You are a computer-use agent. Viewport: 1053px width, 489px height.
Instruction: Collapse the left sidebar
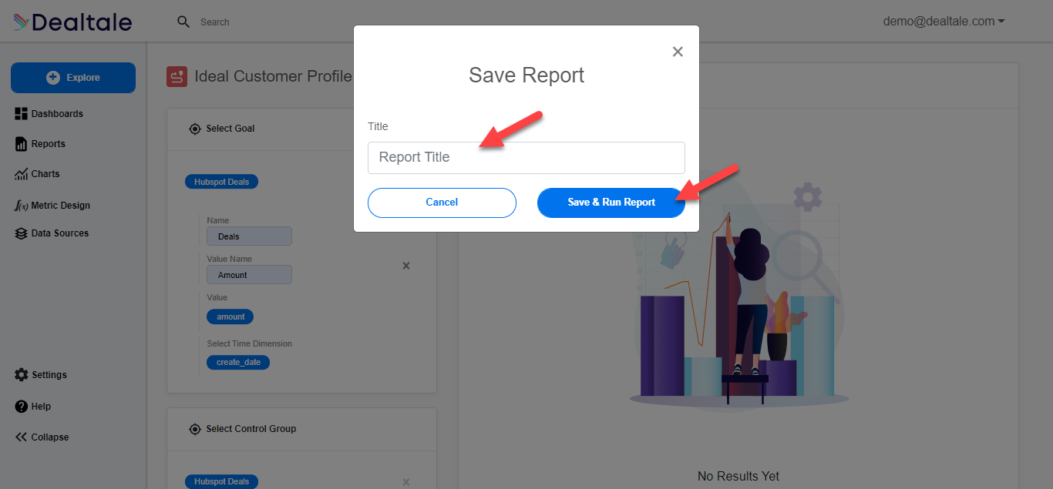42,437
